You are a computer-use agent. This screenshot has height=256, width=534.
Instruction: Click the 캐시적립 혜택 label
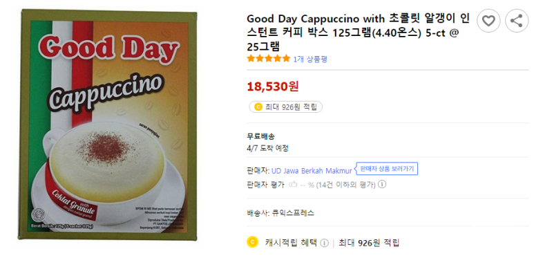(291, 243)
